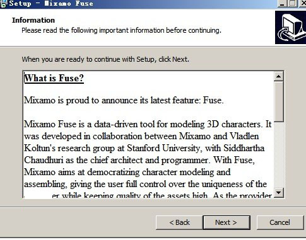The width and height of the screenshot is (306, 240).
Task: Place cursor in "Mixamo is proud to announce" line
Action: coord(124,100)
